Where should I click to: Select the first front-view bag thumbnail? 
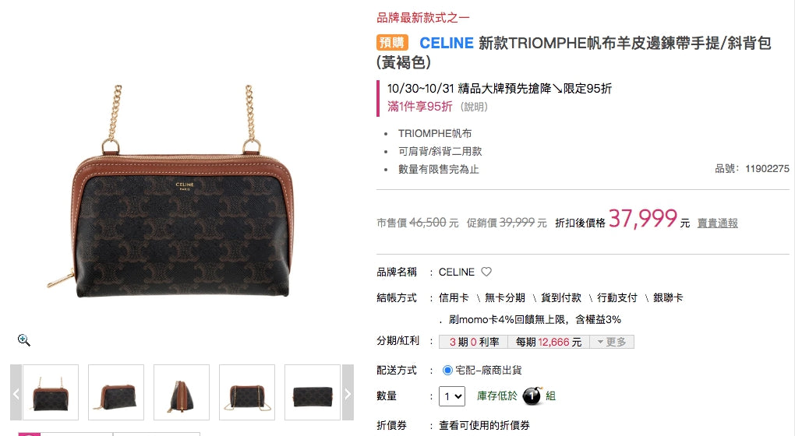pyautogui.click(x=51, y=392)
